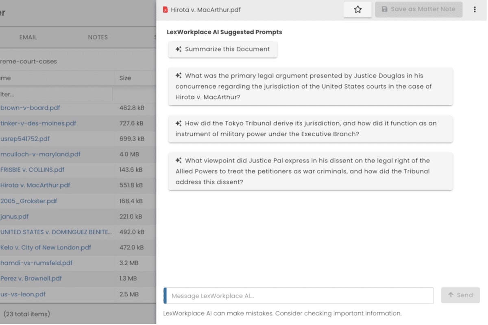488x325 pixels.
Task: Click the 221.0 kB size cell
Action: click(x=131, y=217)
